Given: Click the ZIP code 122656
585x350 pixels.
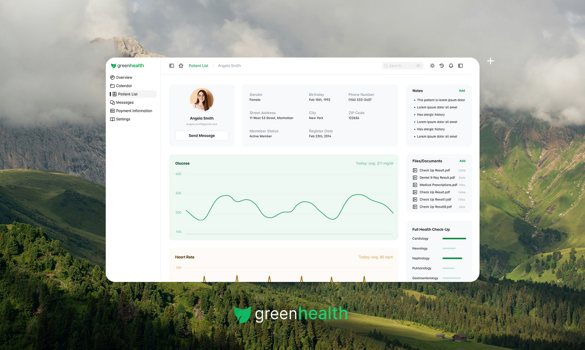Looking at the screenshot, I should [x=353, y=118].
